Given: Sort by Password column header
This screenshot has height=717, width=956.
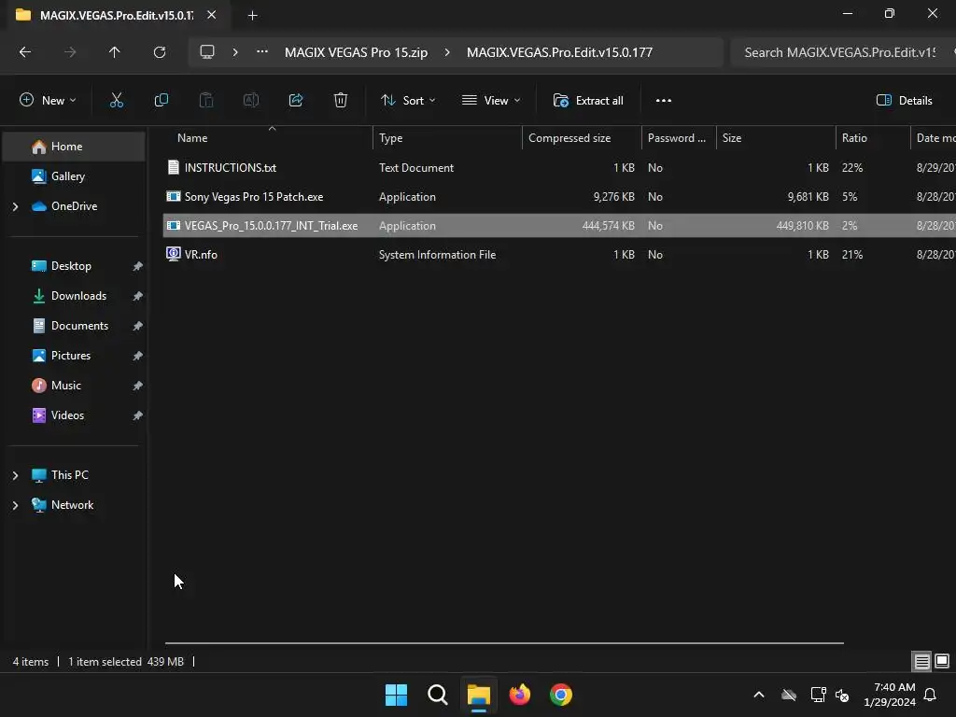Looking at the screenshot, I should [679, 138].
